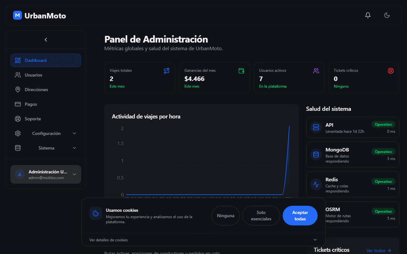Open the Dashboard menu item
The width and height of the screenshot is (407, 254).
(46, 60)
